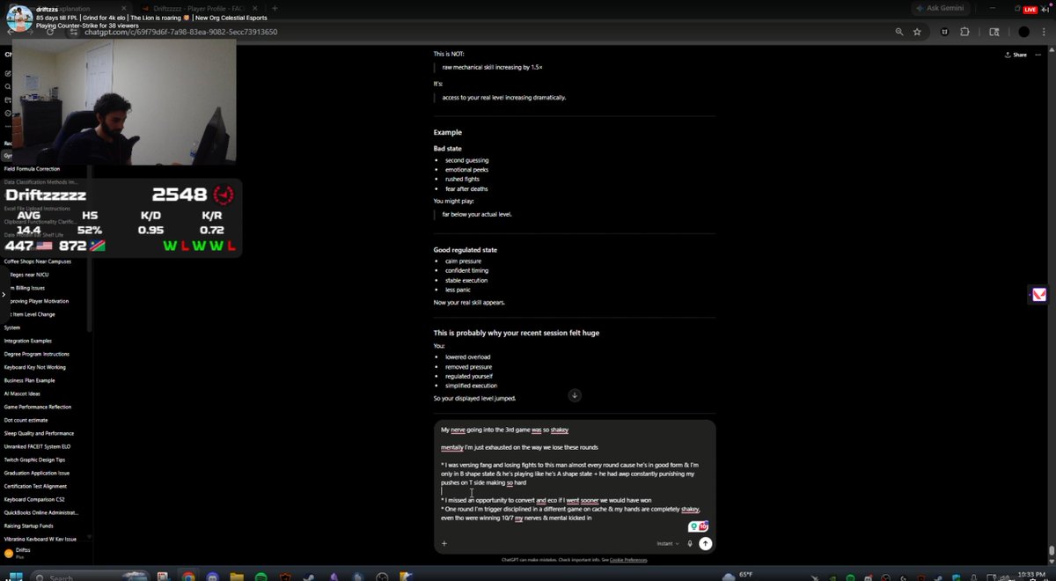This screenshot has height=581, width=1056.
Task: Start voice dictation with the microphone icon
Action: (690, 544)
